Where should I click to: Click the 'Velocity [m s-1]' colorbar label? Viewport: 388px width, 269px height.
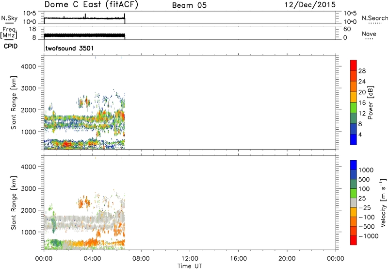click(x=383, y=202)
